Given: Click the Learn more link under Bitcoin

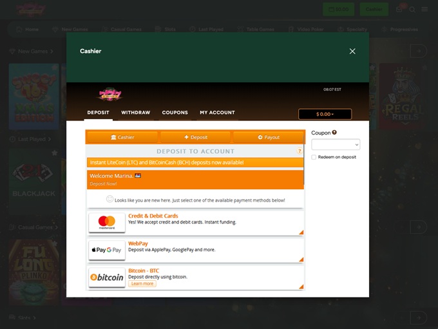Looking at the screenshot, I should (142, 284).
